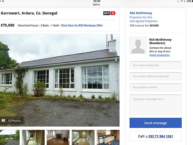Open the kitchen thumbnail photo
This screenshot has width=193, height=145.
(108, 137)
